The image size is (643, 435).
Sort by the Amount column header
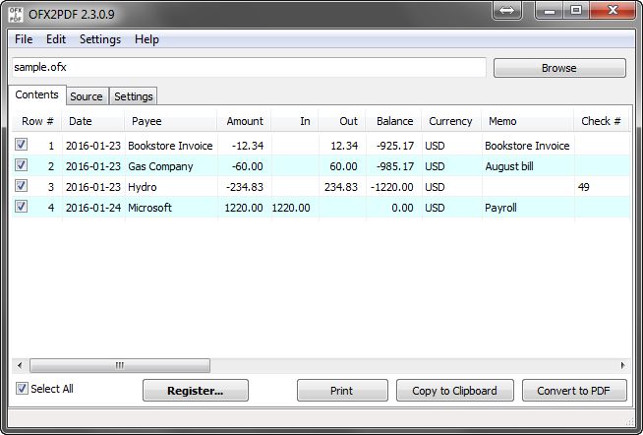[x=244, y=121]
